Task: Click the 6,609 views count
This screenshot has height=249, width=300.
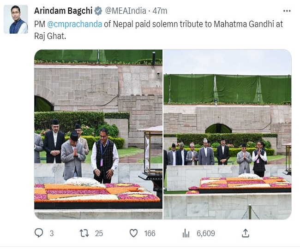Action: click(205, 233)
